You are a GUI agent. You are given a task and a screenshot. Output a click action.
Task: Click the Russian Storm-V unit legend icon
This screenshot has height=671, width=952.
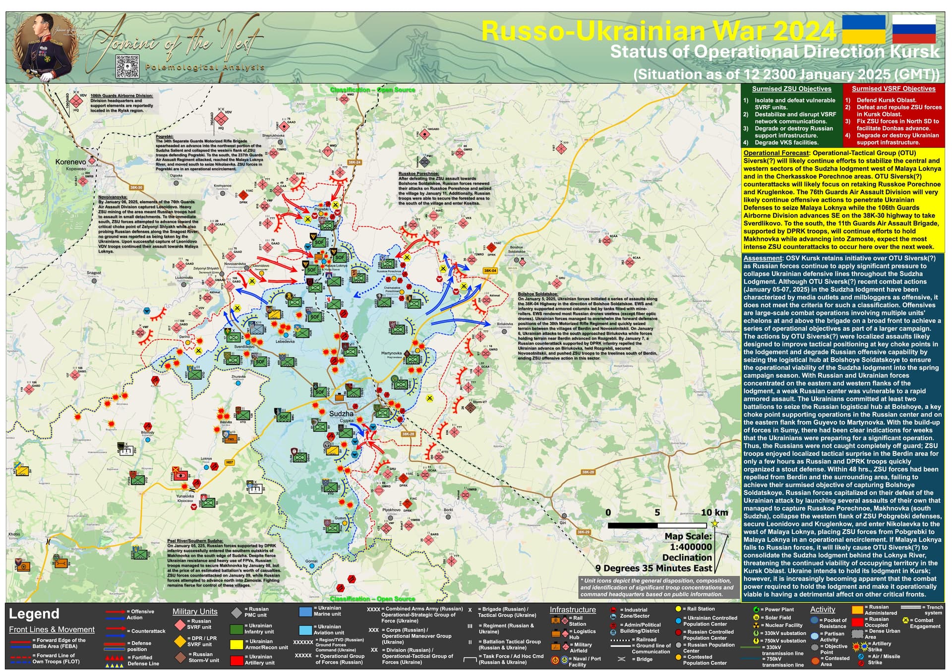click(x=180, y=657)
